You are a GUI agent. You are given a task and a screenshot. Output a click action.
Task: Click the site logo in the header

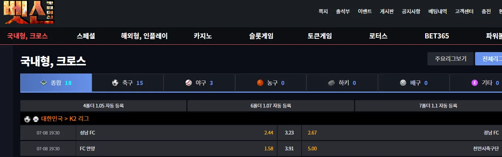pos(30,12)
